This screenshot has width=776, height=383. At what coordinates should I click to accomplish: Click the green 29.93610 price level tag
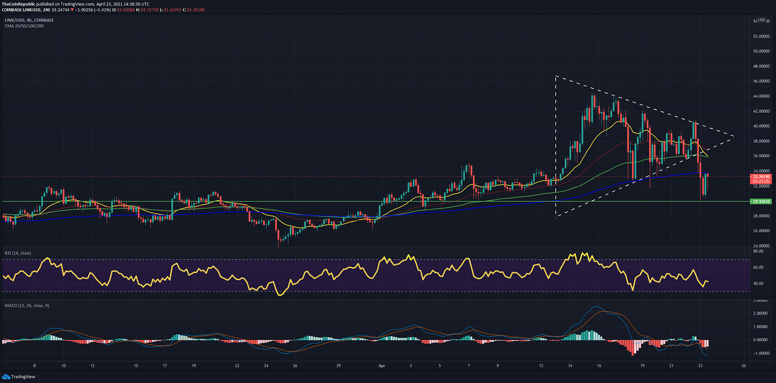click(x=761, y=201)
